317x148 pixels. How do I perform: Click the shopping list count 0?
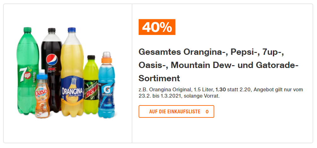click(x=207, y=111)
